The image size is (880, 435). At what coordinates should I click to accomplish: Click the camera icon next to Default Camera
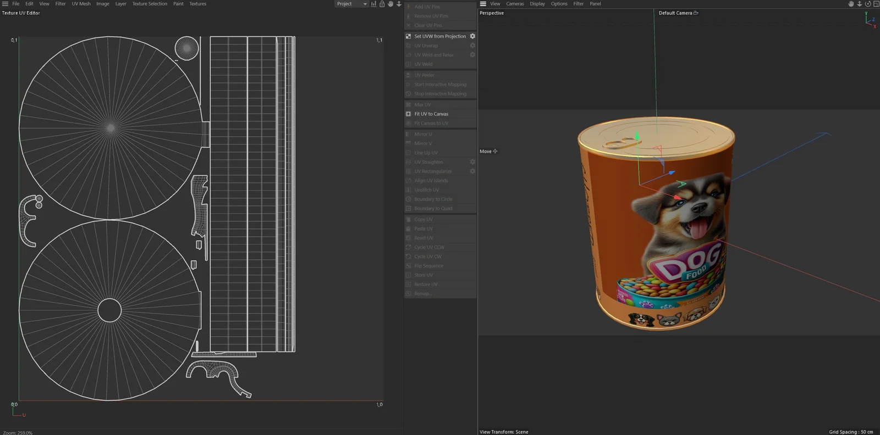tap(696, 13)
